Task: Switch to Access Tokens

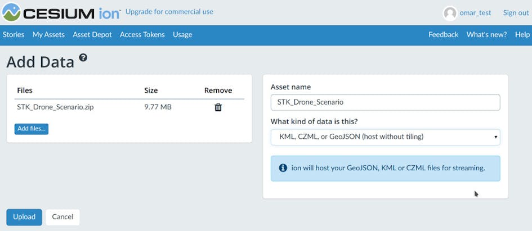Action: click(142, 34)
